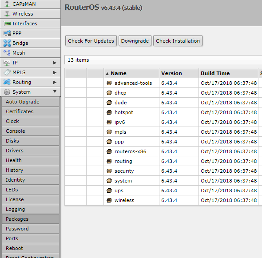The width and height of the screenshot is (262, 258).
Task: Click the Routing icon in sidebar
Action: point(7,82)
